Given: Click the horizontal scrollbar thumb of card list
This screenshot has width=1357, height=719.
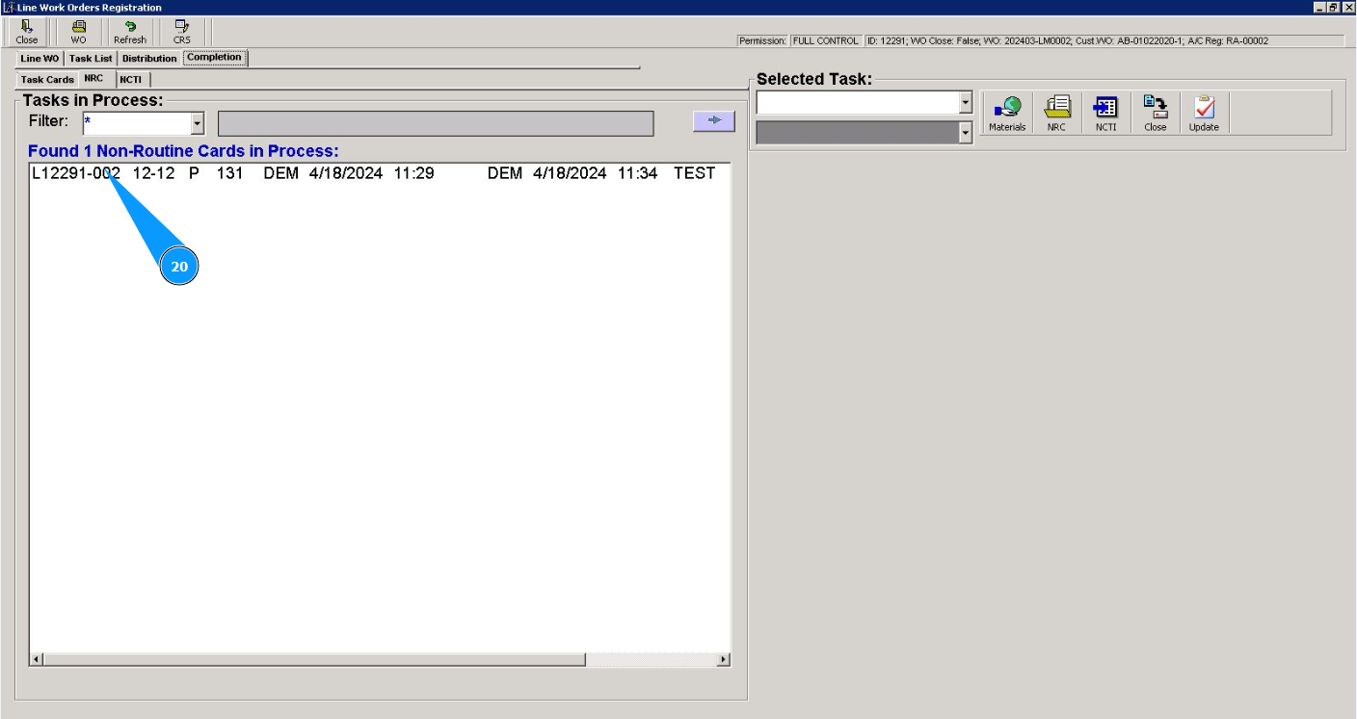Looking at the screenshot, I should tap(314, 660).
